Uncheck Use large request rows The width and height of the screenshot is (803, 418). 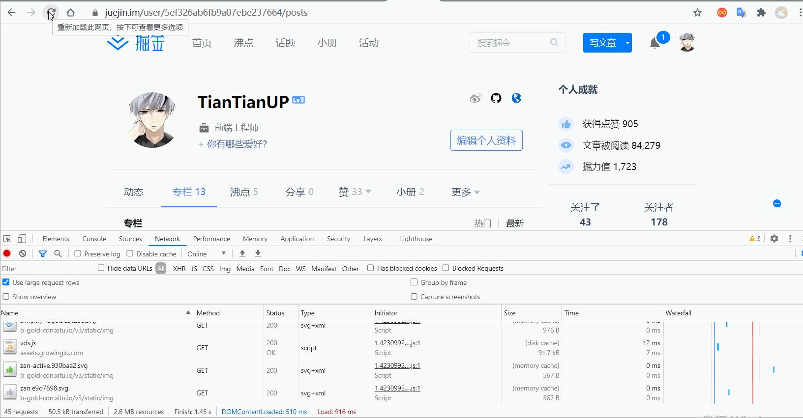pyautogui.click(x=6, y=282)
